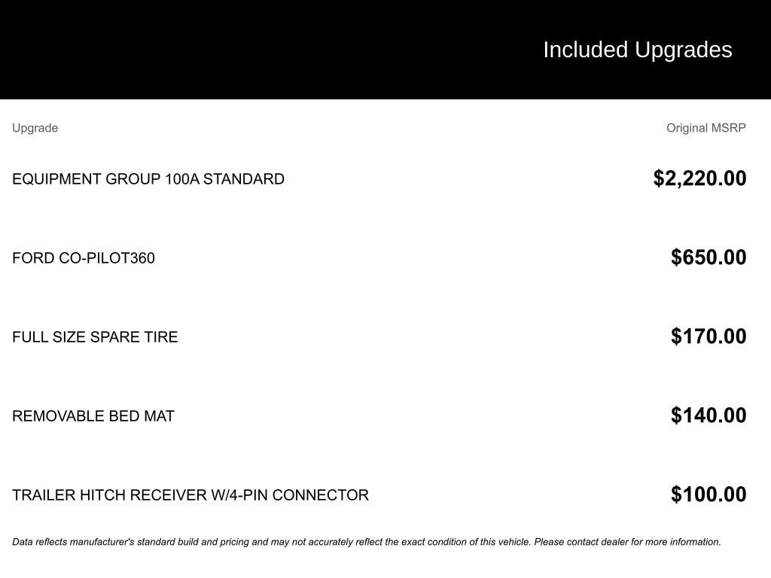771x578 pixels.
Task: Select Full Size Spare Tire entry
Action: 95,337
